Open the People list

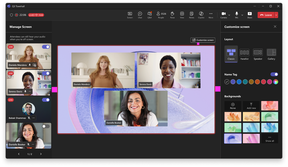[161, 15]
